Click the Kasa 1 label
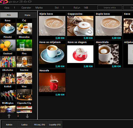 pos(10,8)
